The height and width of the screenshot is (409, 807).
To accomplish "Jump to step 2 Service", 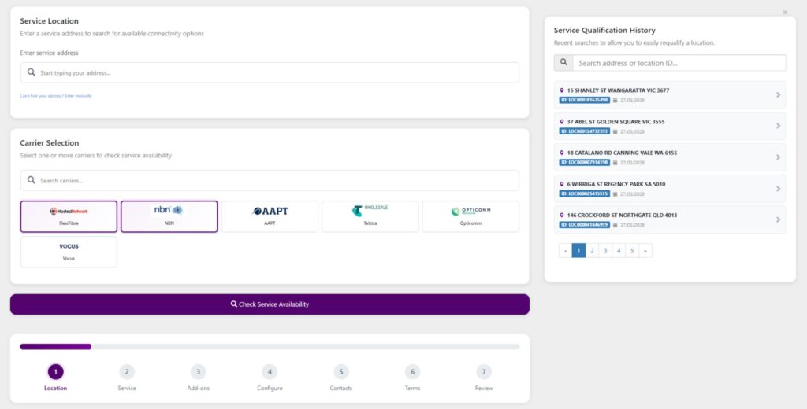I will (x=127, y=373).
